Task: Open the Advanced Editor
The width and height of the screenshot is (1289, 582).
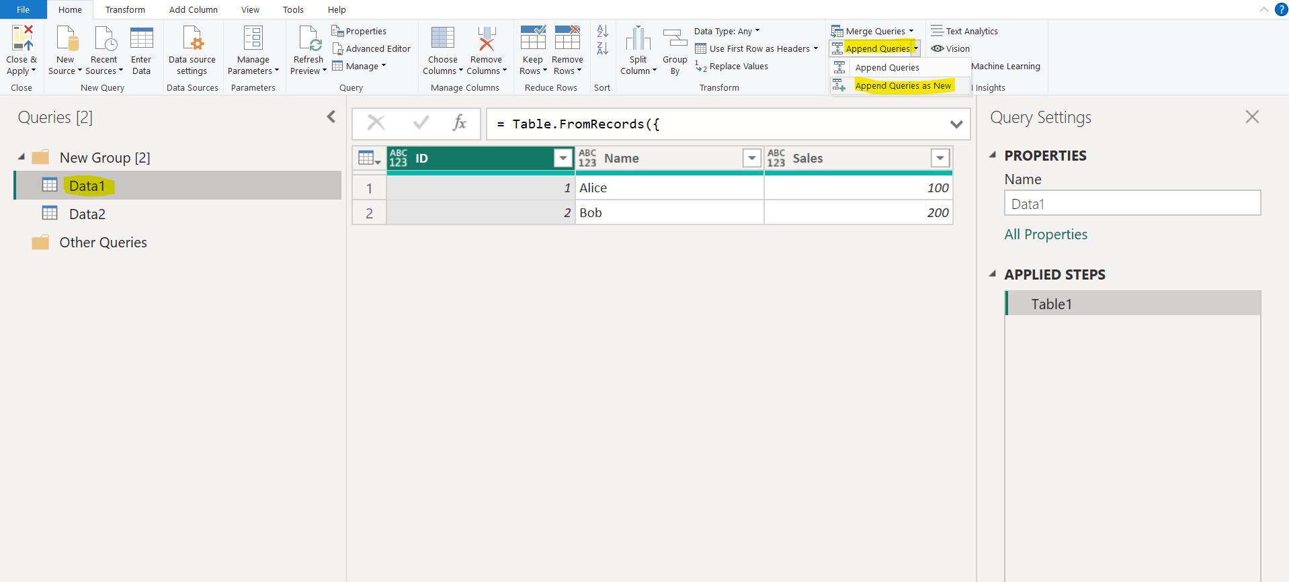Action: click(371, 49)
